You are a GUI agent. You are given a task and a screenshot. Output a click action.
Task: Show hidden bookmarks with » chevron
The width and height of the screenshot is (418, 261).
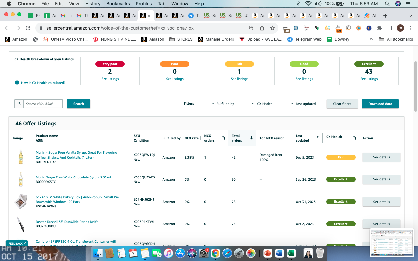371,39
